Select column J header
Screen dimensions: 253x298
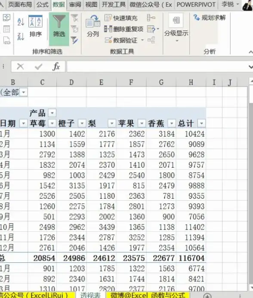point(230,82)
